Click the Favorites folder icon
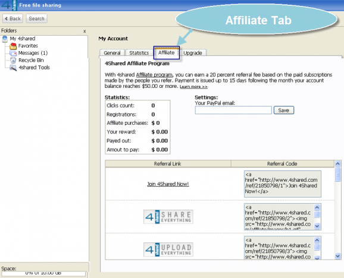Image resolution: width=344 pixels, height=278 pixels. (x=13, y=46)
